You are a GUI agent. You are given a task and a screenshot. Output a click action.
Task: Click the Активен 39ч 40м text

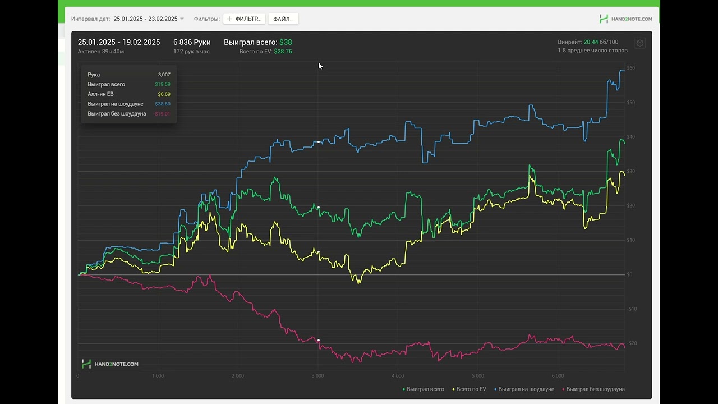pos(101,51)
